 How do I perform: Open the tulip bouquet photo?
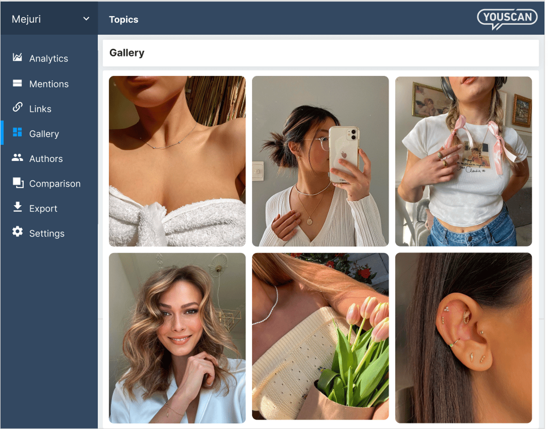pos(320,337)
